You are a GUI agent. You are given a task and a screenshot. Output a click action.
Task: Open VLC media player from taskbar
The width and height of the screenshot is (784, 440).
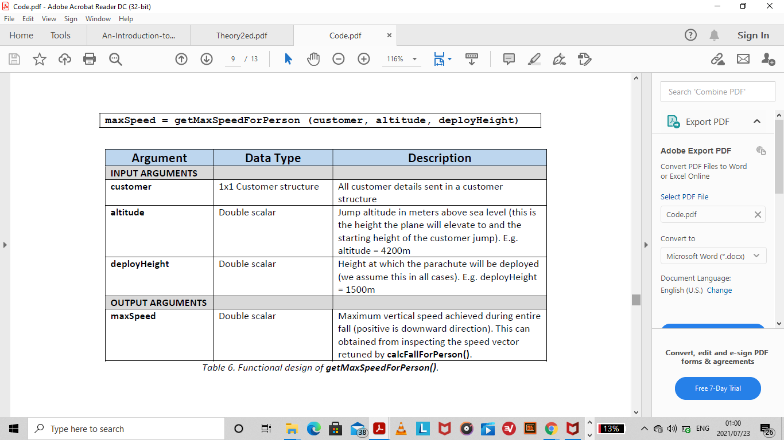tap(401, 429)
